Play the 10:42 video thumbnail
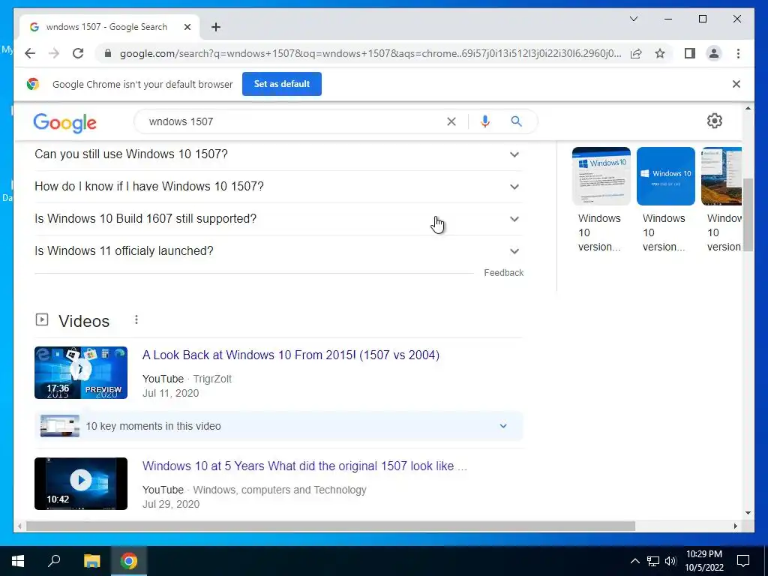 [81, 484]
